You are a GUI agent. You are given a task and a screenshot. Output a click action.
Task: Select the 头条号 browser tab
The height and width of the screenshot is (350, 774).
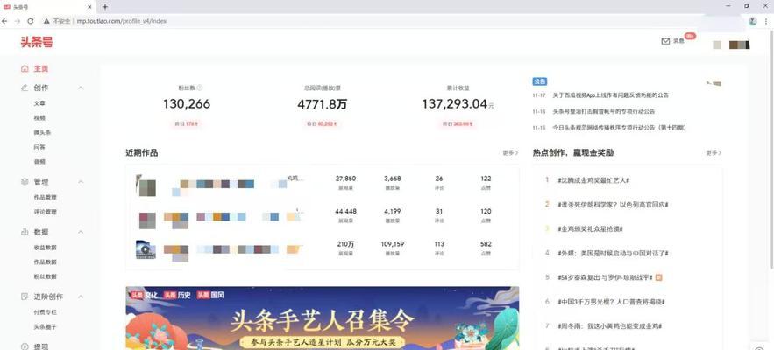46,7
